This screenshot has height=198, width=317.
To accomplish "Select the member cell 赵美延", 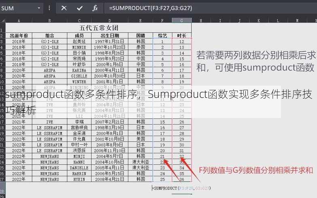I will [x=79, y=42].
